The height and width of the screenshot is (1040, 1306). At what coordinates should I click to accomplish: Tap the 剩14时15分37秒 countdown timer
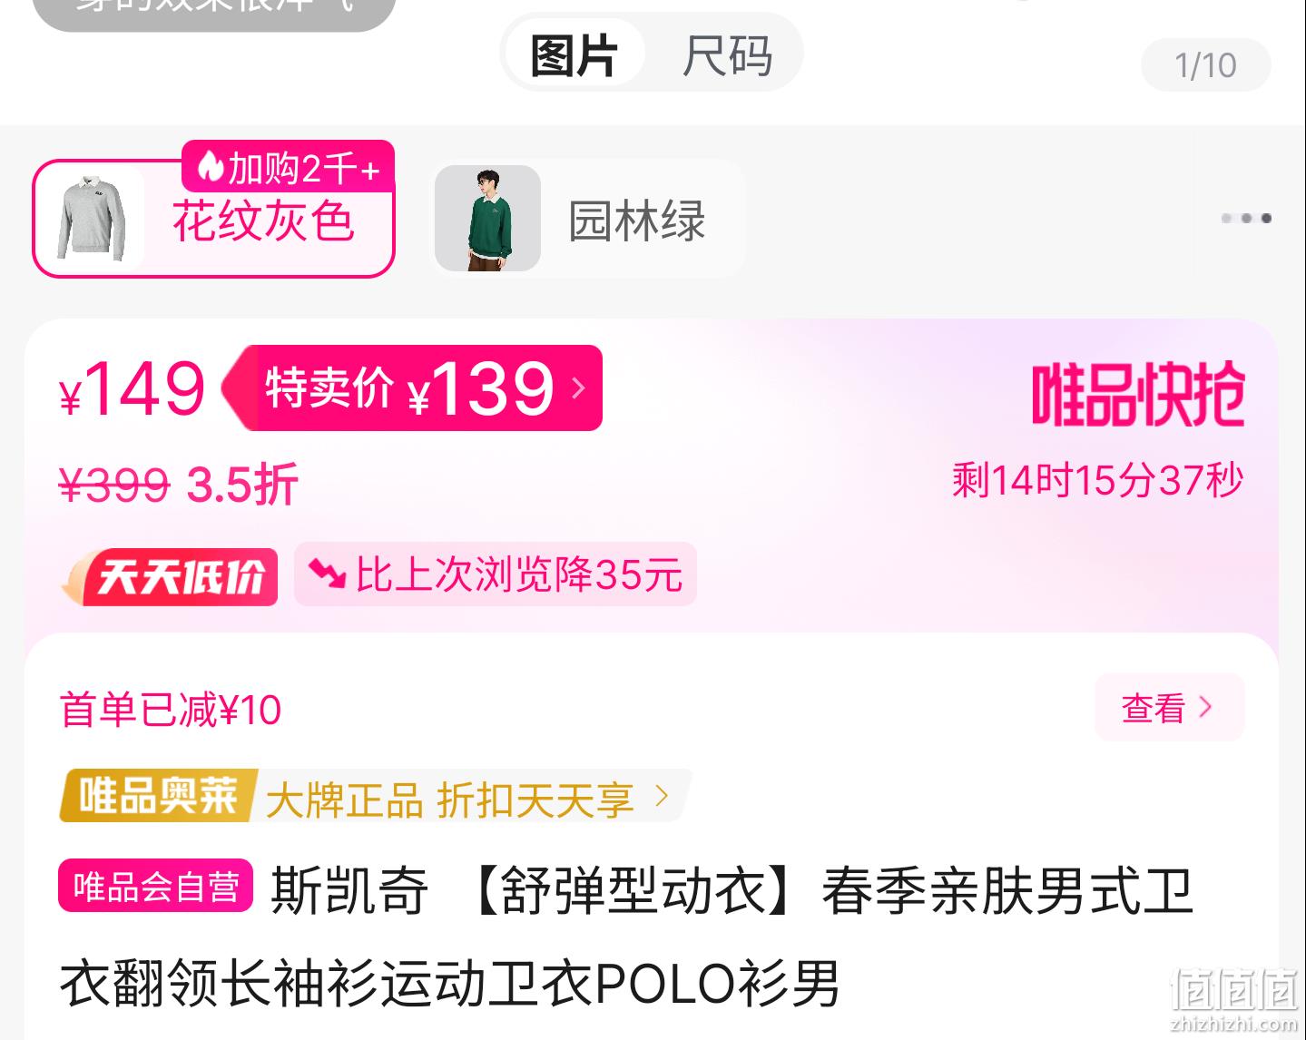[x=1097, y=479]
